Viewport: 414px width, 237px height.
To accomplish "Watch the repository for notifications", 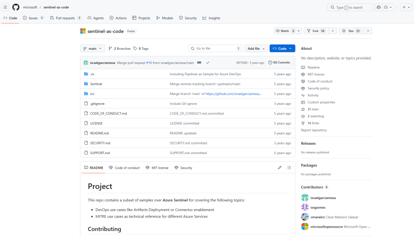I will click(284, 31).
